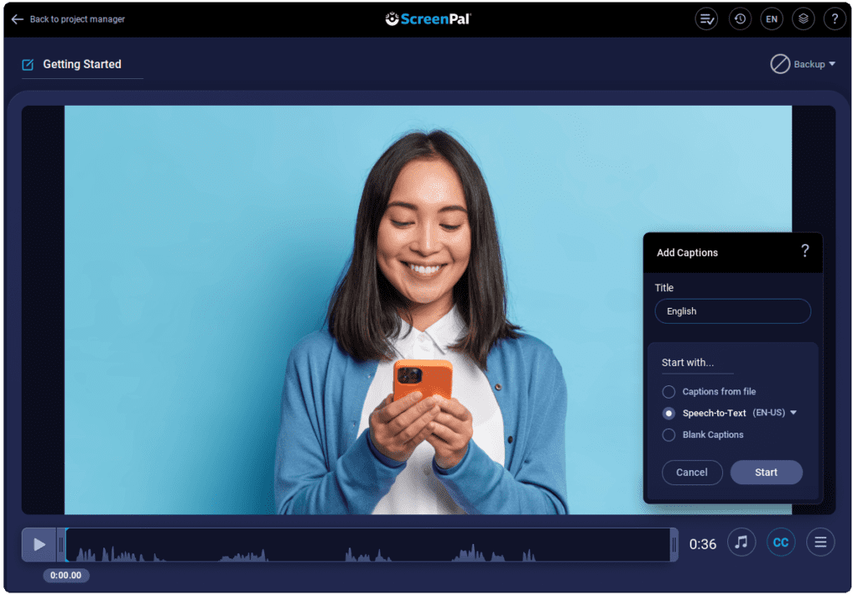The image size is (853, 595).
Task: Open ScreenPal help via the question mark
Action: click(x=834, y=18)
